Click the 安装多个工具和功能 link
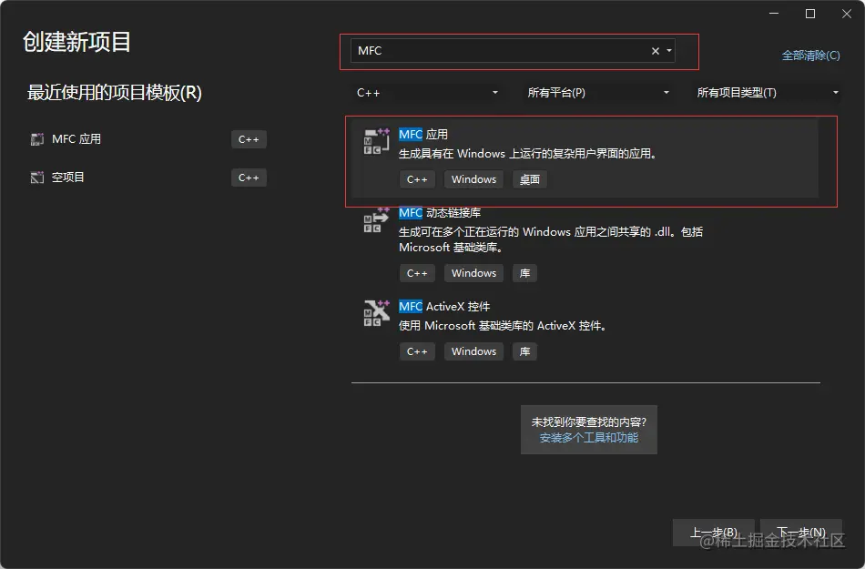The height and width of the screenshot is (569, 865). (588, 438)
